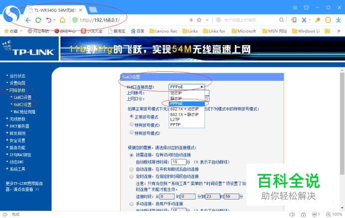This screenshot has width=345, height=218.
Task: Collapse the 网络参数 menu section
Action: 17,90
